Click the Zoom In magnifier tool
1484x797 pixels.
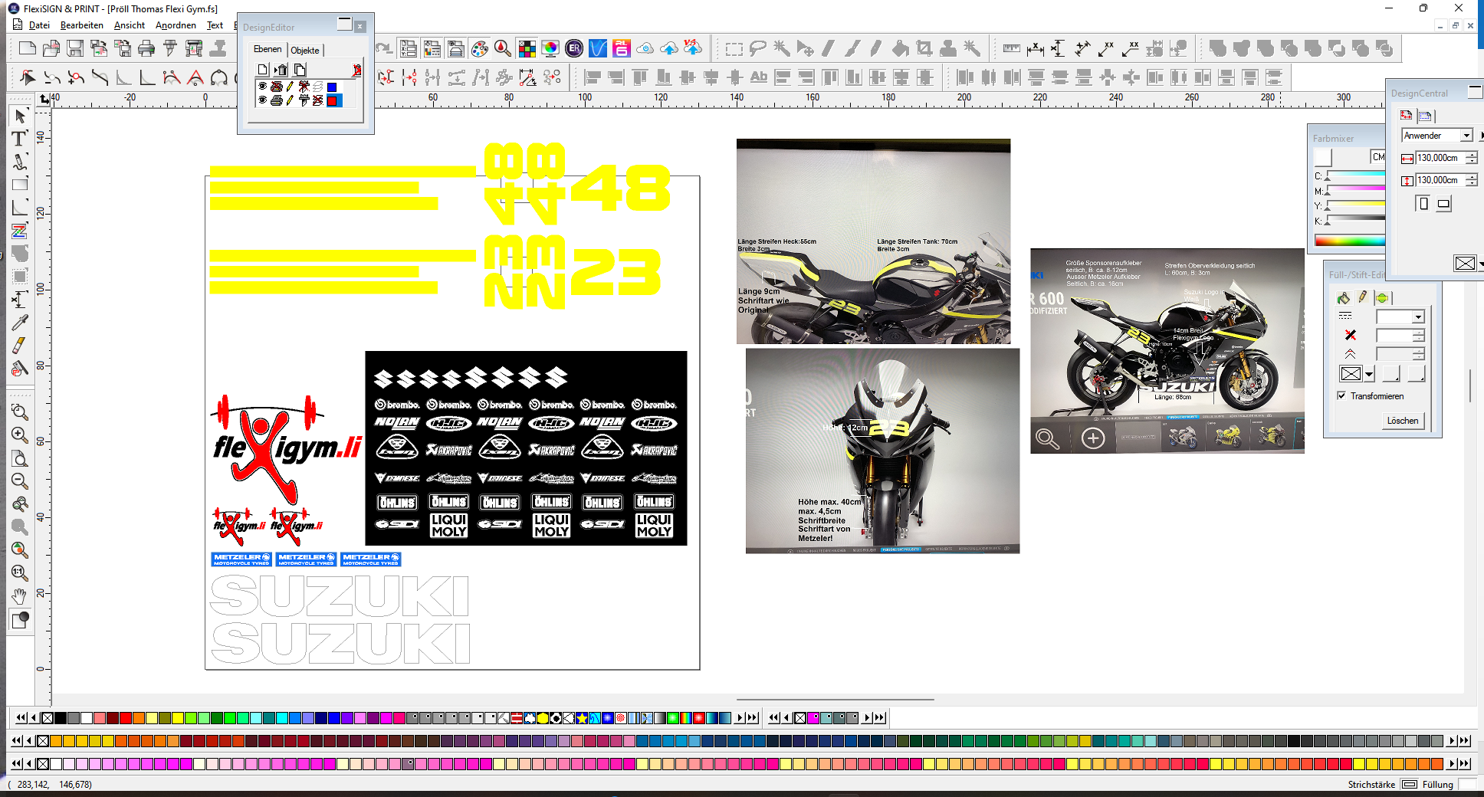click(20, 435)
